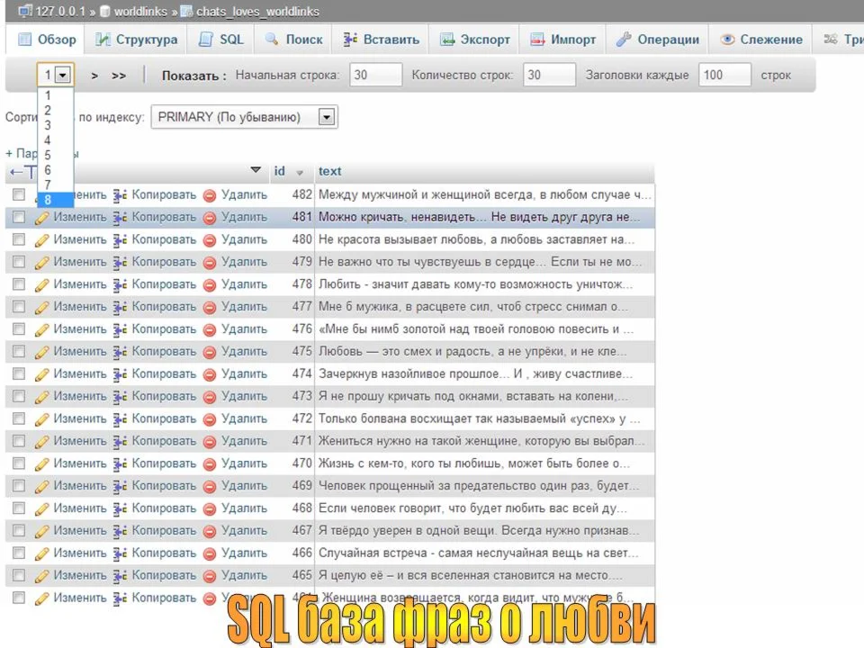Image resolution: width=864 pixels, height=648 pixels.
Task: Choose page 2 in the page list
Action: pos(55,110)
